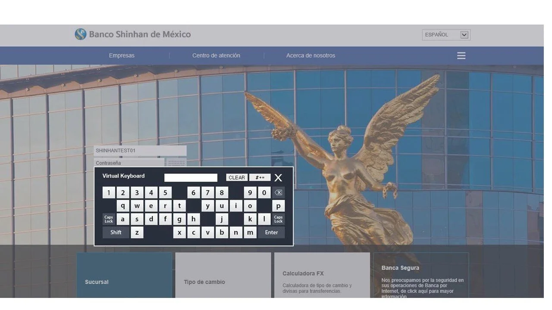Close the Virtual Keyboard with the X
The height and width of the screenshot is (310, 552).
pyautogui.click(x=278, y=178)
